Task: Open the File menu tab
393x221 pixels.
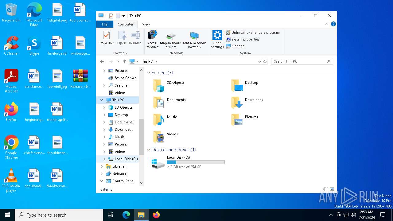Action: [x=104, y=24]
